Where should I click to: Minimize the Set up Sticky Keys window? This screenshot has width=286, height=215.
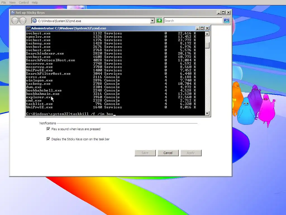[x=219, y=13]
